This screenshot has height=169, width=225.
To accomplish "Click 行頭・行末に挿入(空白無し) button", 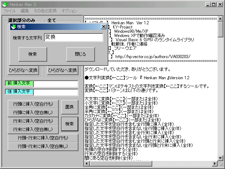I will coord(43,146).
